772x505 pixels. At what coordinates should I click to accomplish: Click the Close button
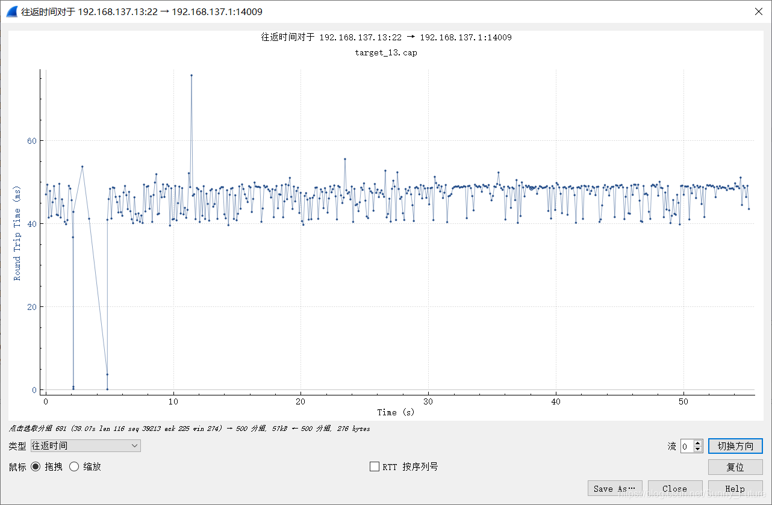[x=675, y=488]
